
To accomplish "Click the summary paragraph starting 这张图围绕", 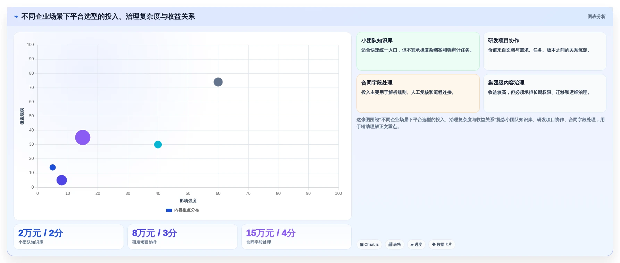I will (481, 123).
